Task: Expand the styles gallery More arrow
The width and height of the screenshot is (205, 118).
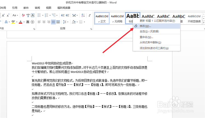Action: click(204, 23)
